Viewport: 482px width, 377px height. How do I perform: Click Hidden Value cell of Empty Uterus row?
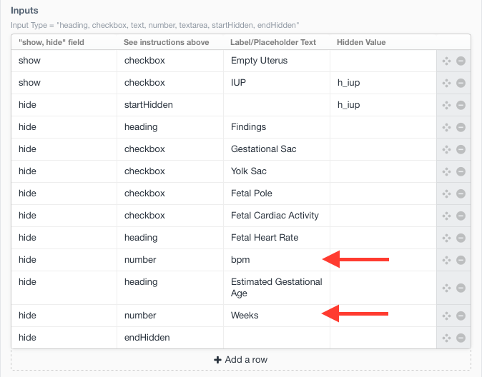pos(383,61)
